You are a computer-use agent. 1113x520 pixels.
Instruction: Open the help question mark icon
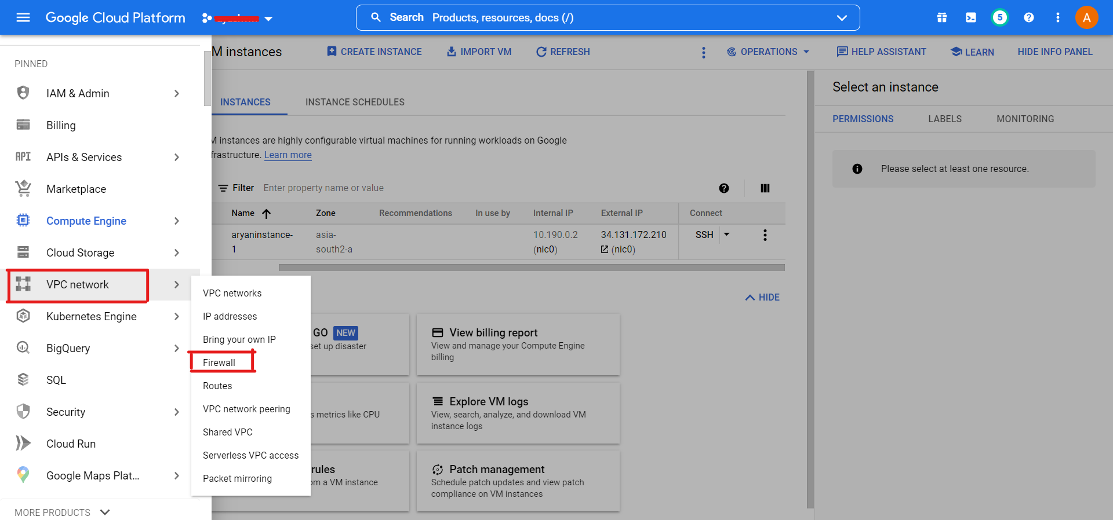click(1029, 17)
